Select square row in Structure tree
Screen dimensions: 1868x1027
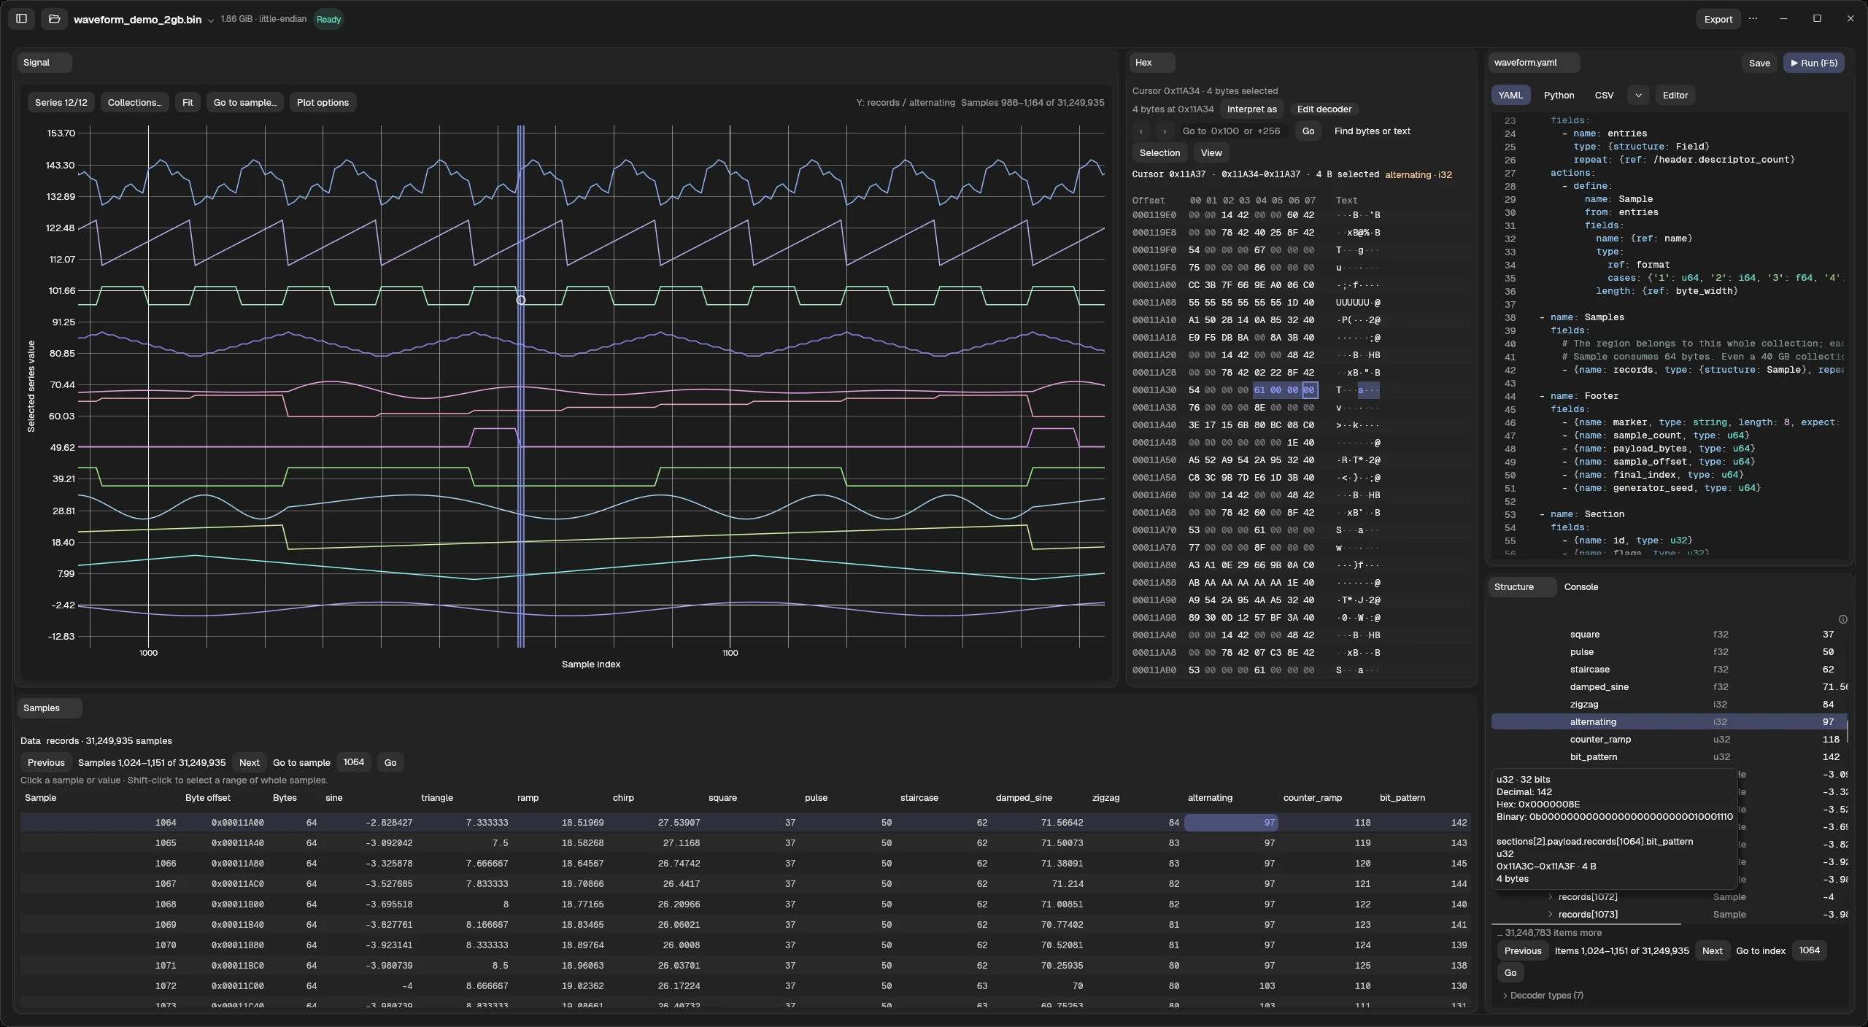(1668, 634)
